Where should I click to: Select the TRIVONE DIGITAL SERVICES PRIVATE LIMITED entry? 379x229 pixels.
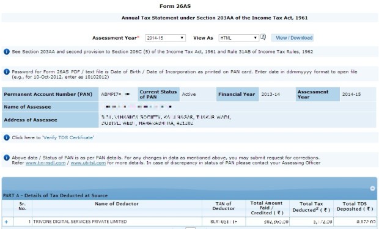tap(79, 222)
